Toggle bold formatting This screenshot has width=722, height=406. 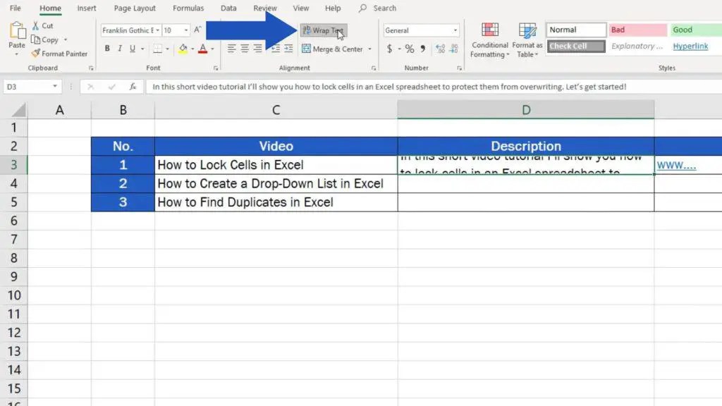point(107,49)
